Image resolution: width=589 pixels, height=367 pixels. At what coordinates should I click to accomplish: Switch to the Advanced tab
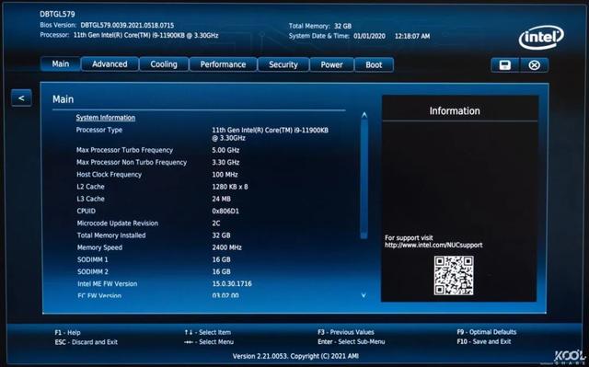click(110, 64)
